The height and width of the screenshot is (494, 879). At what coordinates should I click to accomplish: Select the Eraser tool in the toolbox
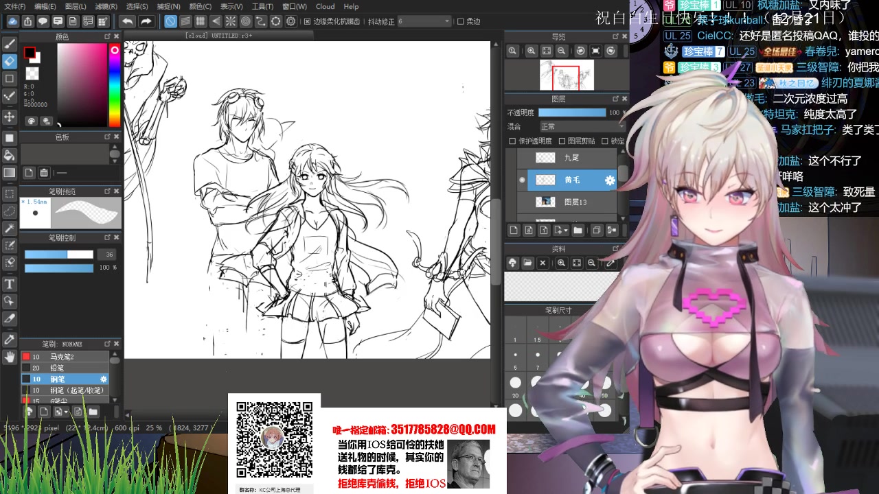[10, 61]
